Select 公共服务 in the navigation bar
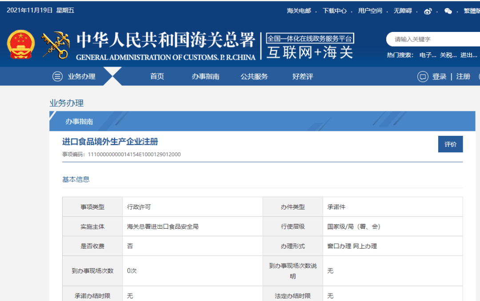Viewport: 480px width, 301px height. click(x=254, y=76)
